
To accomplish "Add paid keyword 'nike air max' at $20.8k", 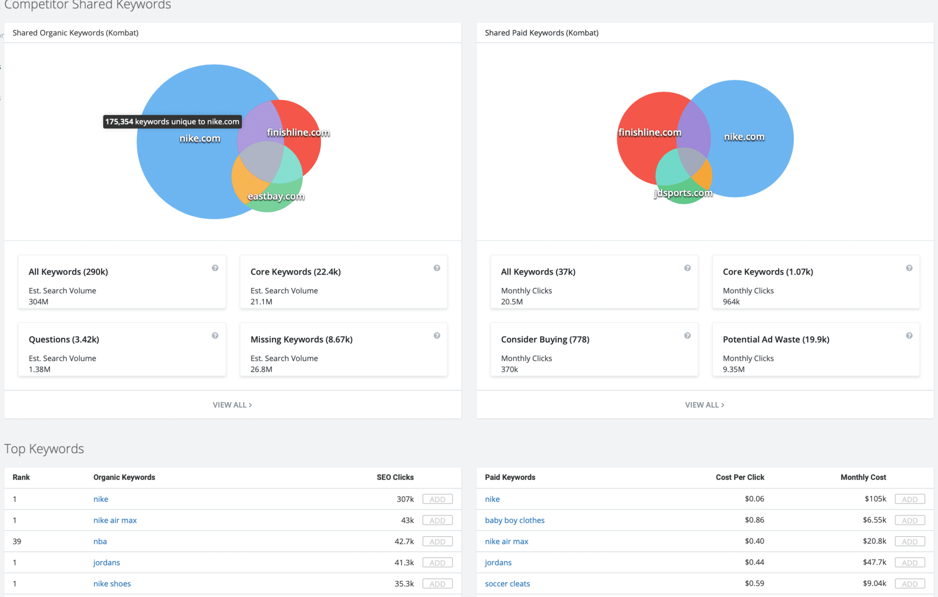I will click(x=910, y=542).
